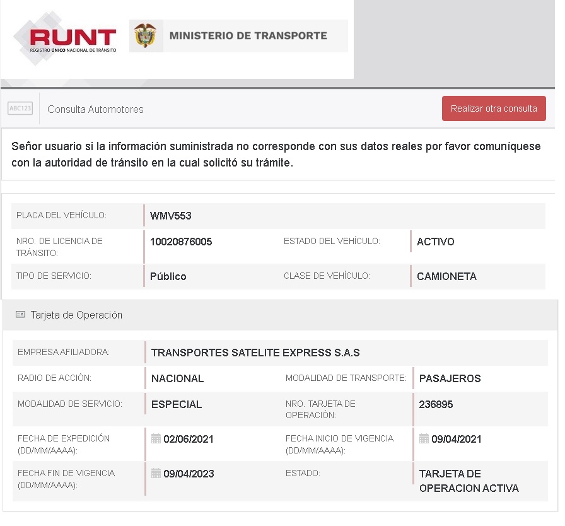
Task: Click the Público service type value
Action: coord(168,276)
